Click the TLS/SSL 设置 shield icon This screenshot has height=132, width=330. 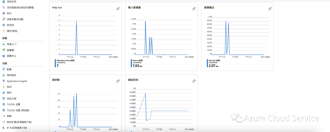point(4,105)
